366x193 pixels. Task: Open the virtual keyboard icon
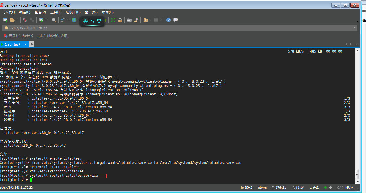tap(129, 20)
